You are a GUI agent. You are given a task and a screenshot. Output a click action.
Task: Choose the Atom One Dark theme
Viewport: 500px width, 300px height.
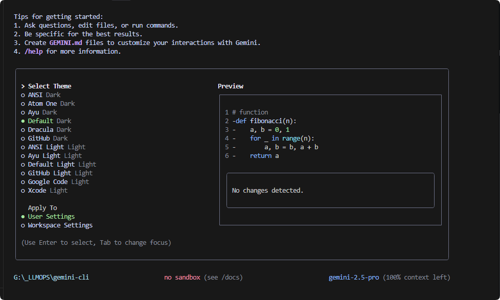point(48,104)
